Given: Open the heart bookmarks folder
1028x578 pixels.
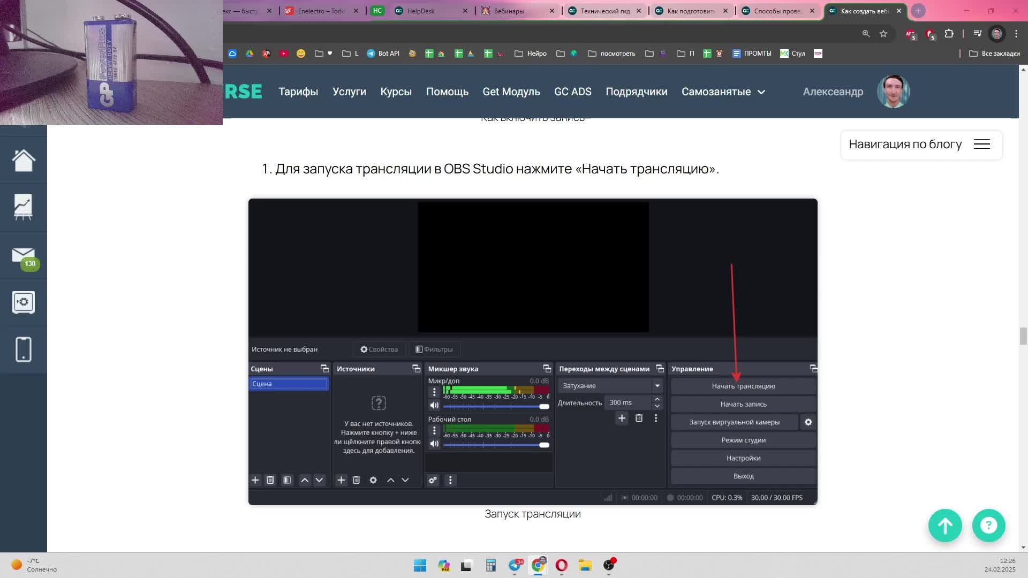Looking at the screenshot, I should [x=324, y=54].
